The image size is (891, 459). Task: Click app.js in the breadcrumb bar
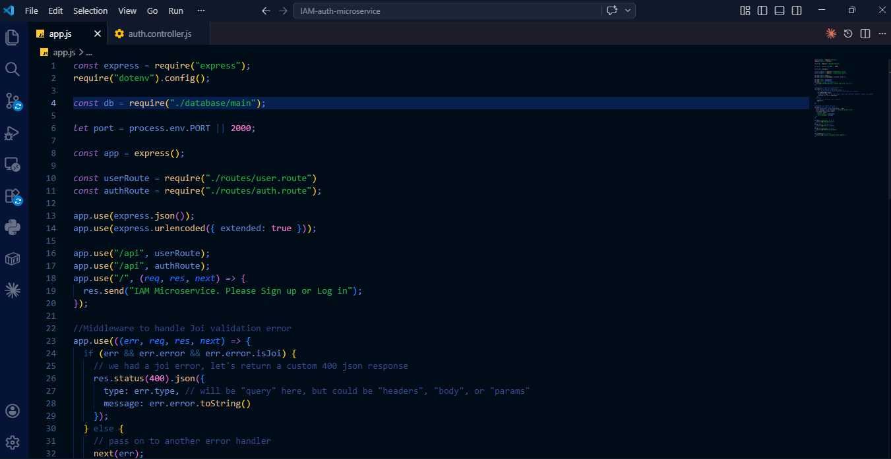click(65, 52)
